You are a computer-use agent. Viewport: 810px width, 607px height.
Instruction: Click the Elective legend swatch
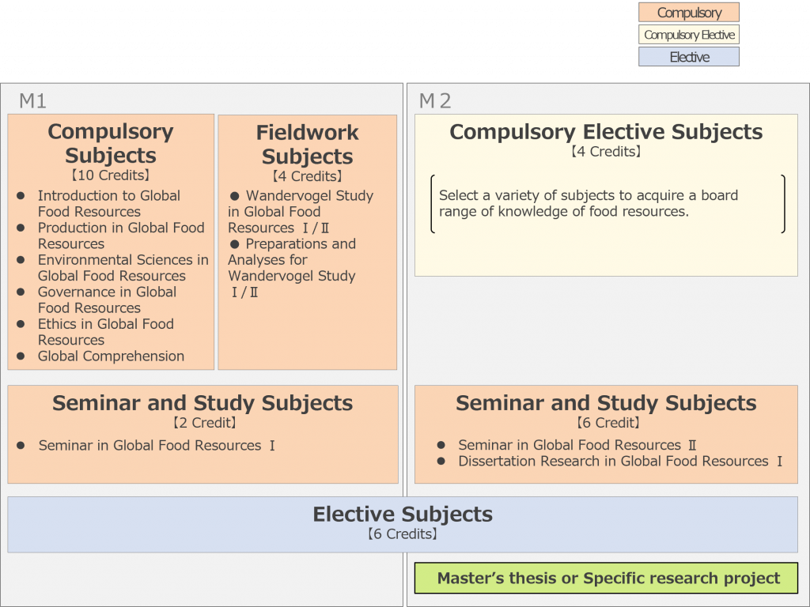tap(689, 57)
